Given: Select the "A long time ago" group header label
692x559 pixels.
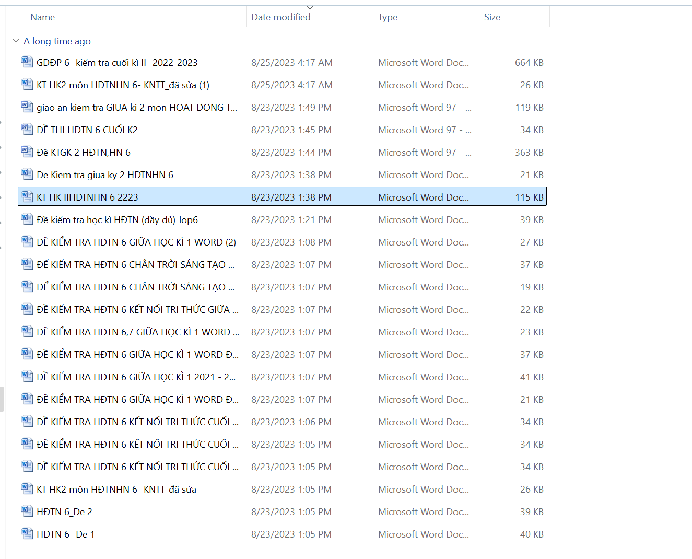Looking at the screenshot, I should click(x=57, y=41).
